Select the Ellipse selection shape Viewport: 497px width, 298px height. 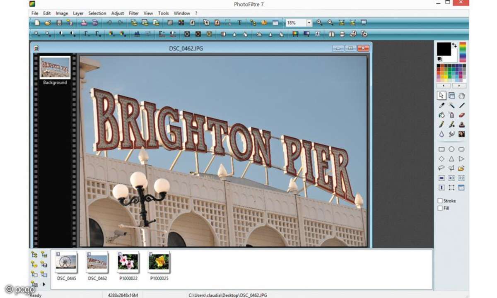click(451, 149)
